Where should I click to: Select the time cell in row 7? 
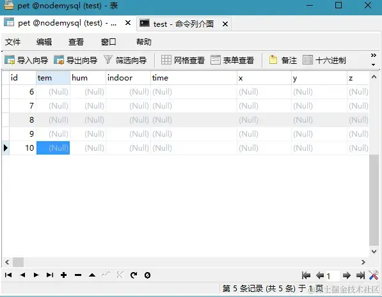click(194, 106)
